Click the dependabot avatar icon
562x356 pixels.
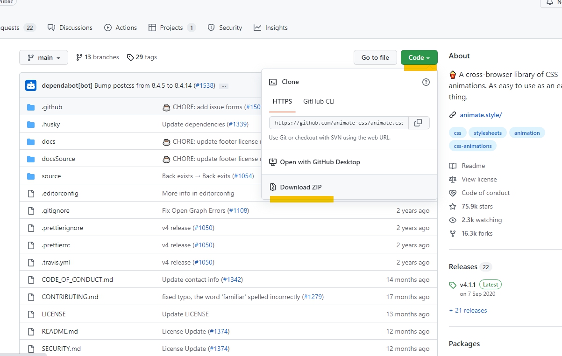point(31,85)
